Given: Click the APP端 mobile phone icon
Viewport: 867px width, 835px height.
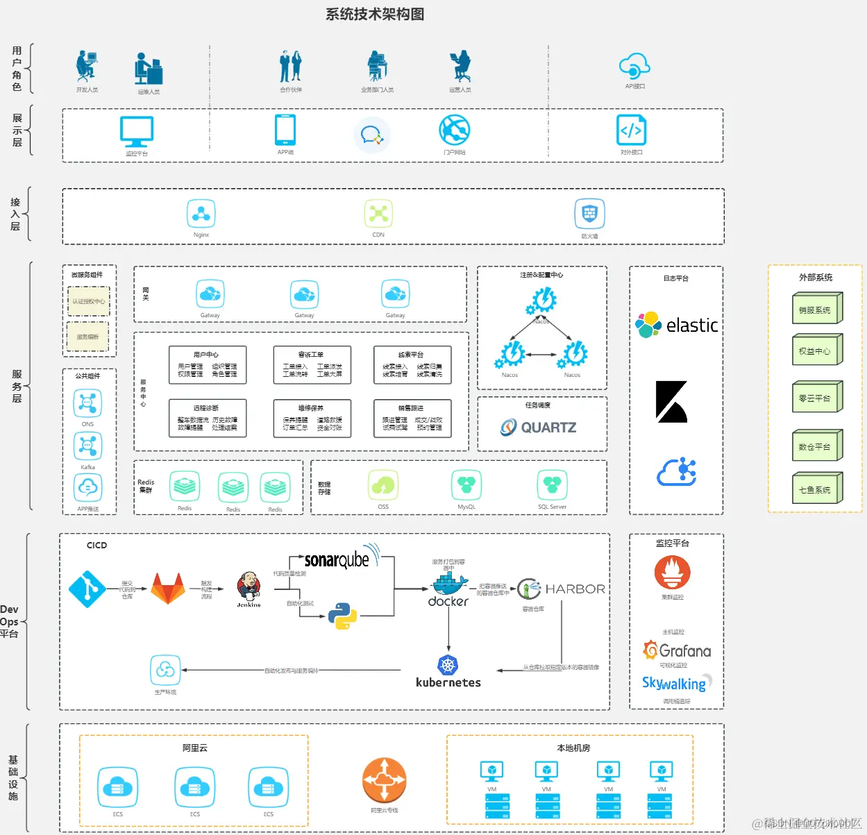Looking at the screenshot, I should click(285, 130).
